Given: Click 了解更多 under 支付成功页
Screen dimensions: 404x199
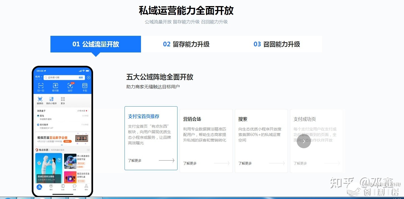Looking at the screenshot, I should pos(300,163).
